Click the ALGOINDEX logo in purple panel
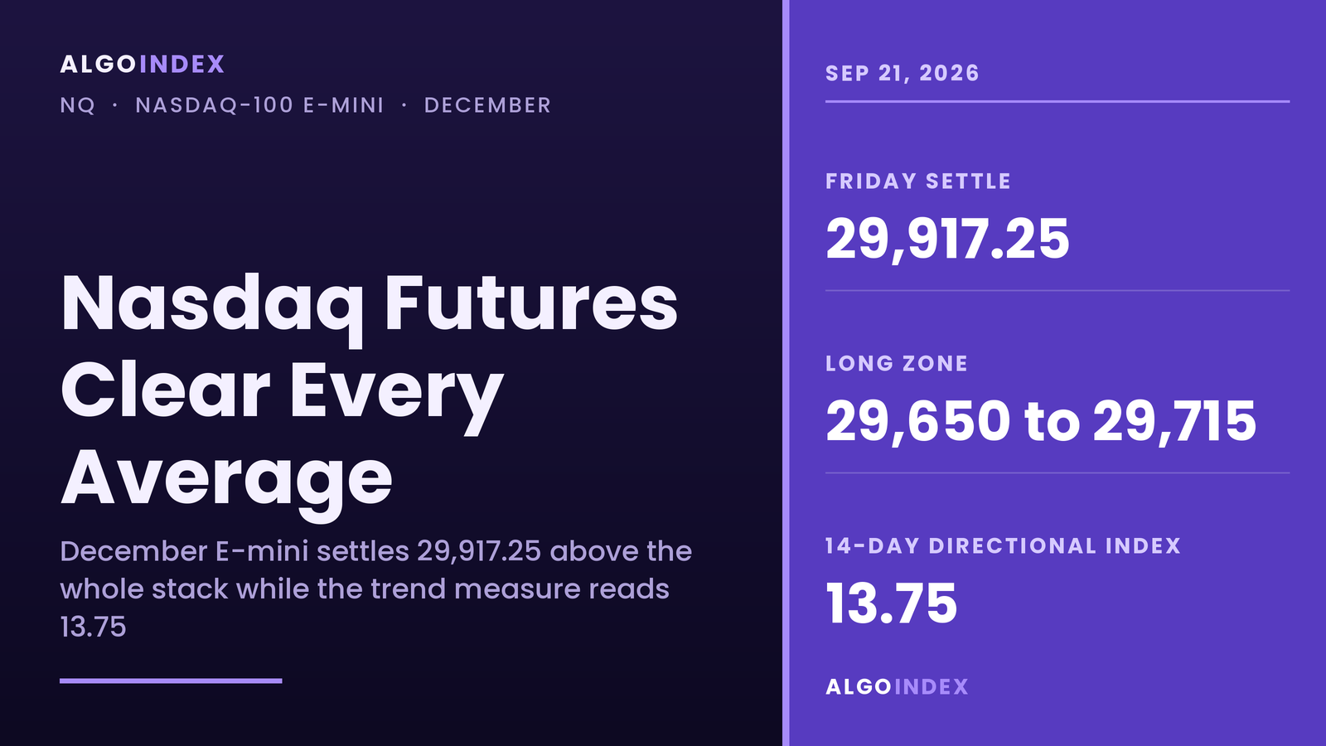1326x746 pixels. tap(897, 687)
